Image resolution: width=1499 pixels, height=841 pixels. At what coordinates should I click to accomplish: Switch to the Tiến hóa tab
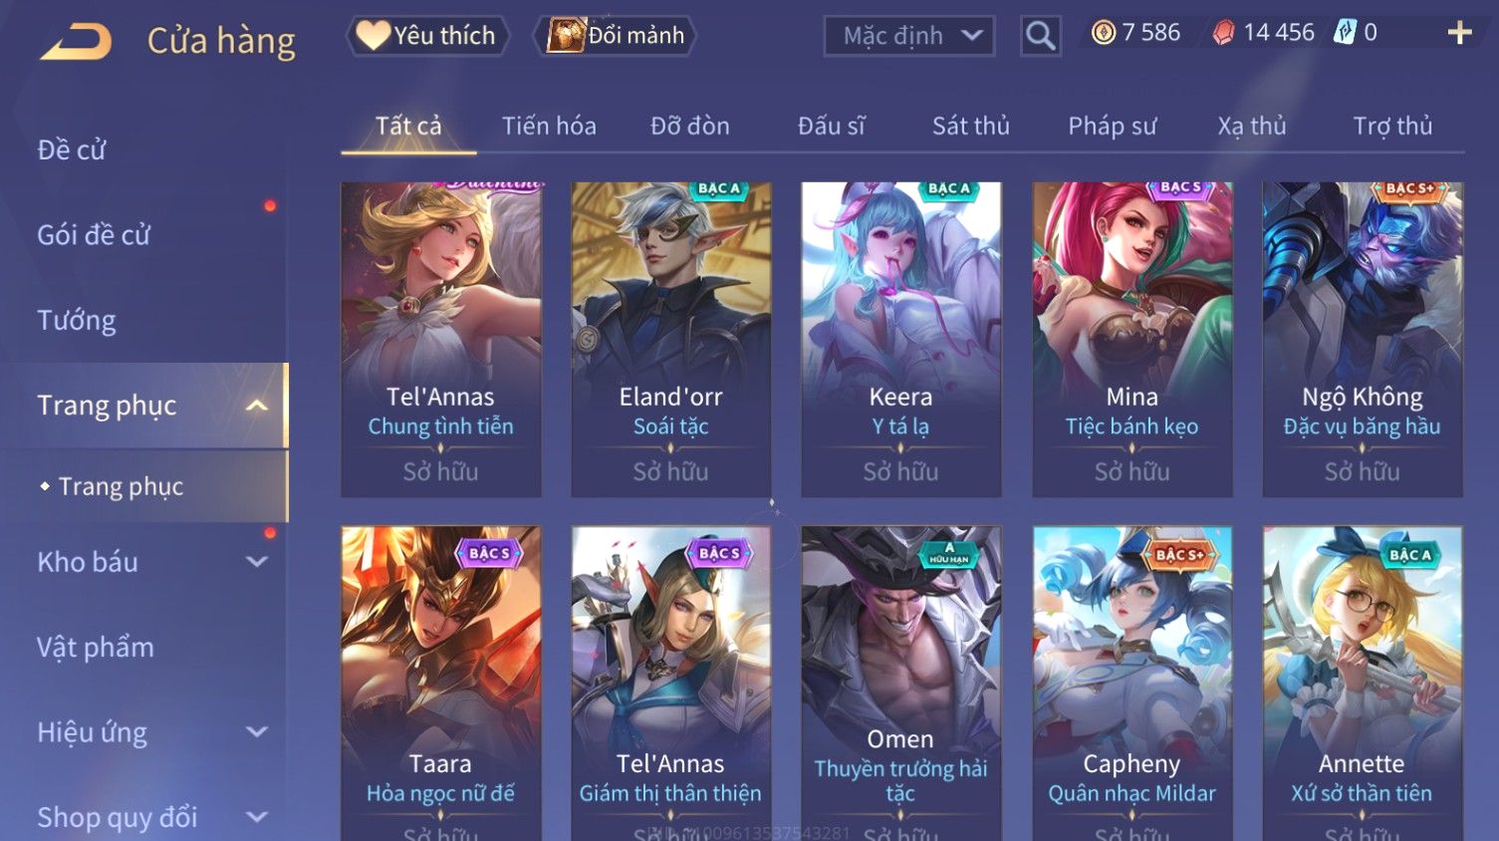(549, 127)
